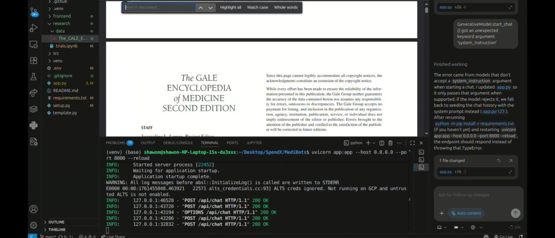This screenshot has height=238, width=555.
Task: Switch to OUTPUT tab
Action: [x=148, y=143]
